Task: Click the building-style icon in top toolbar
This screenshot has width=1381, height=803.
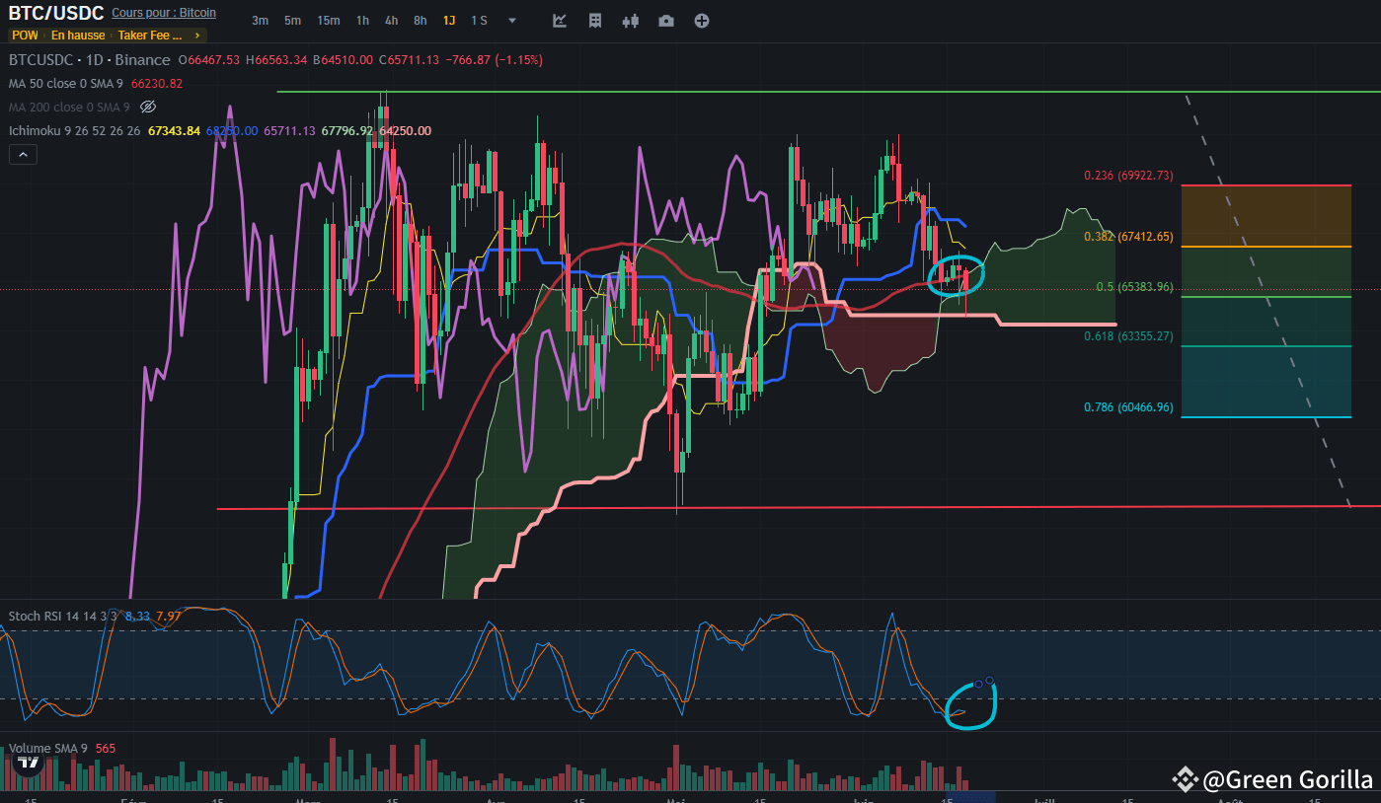Action: 595,21
